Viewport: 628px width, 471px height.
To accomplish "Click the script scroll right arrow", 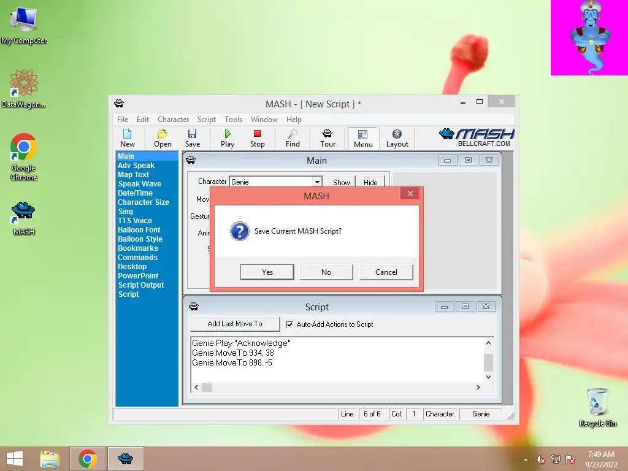I will 478,388.
